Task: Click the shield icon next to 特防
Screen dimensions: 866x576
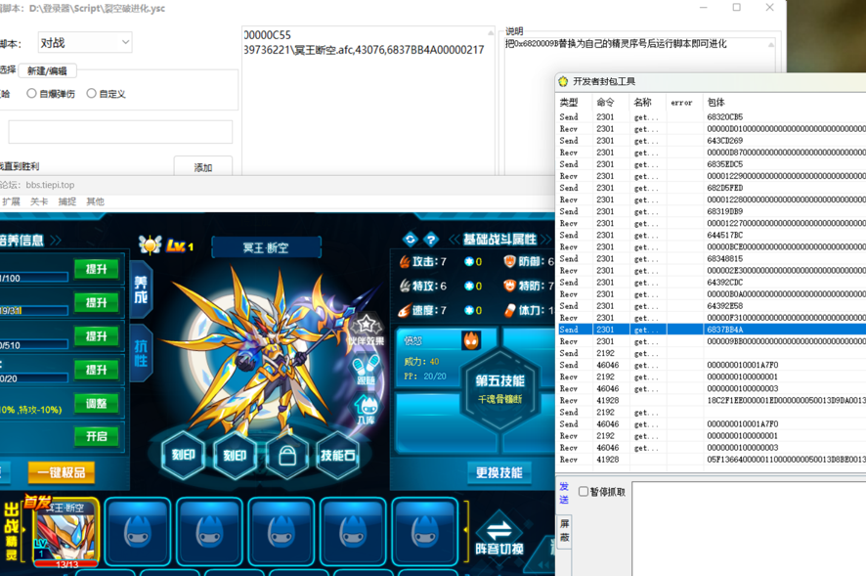Action: click(509, 286)
